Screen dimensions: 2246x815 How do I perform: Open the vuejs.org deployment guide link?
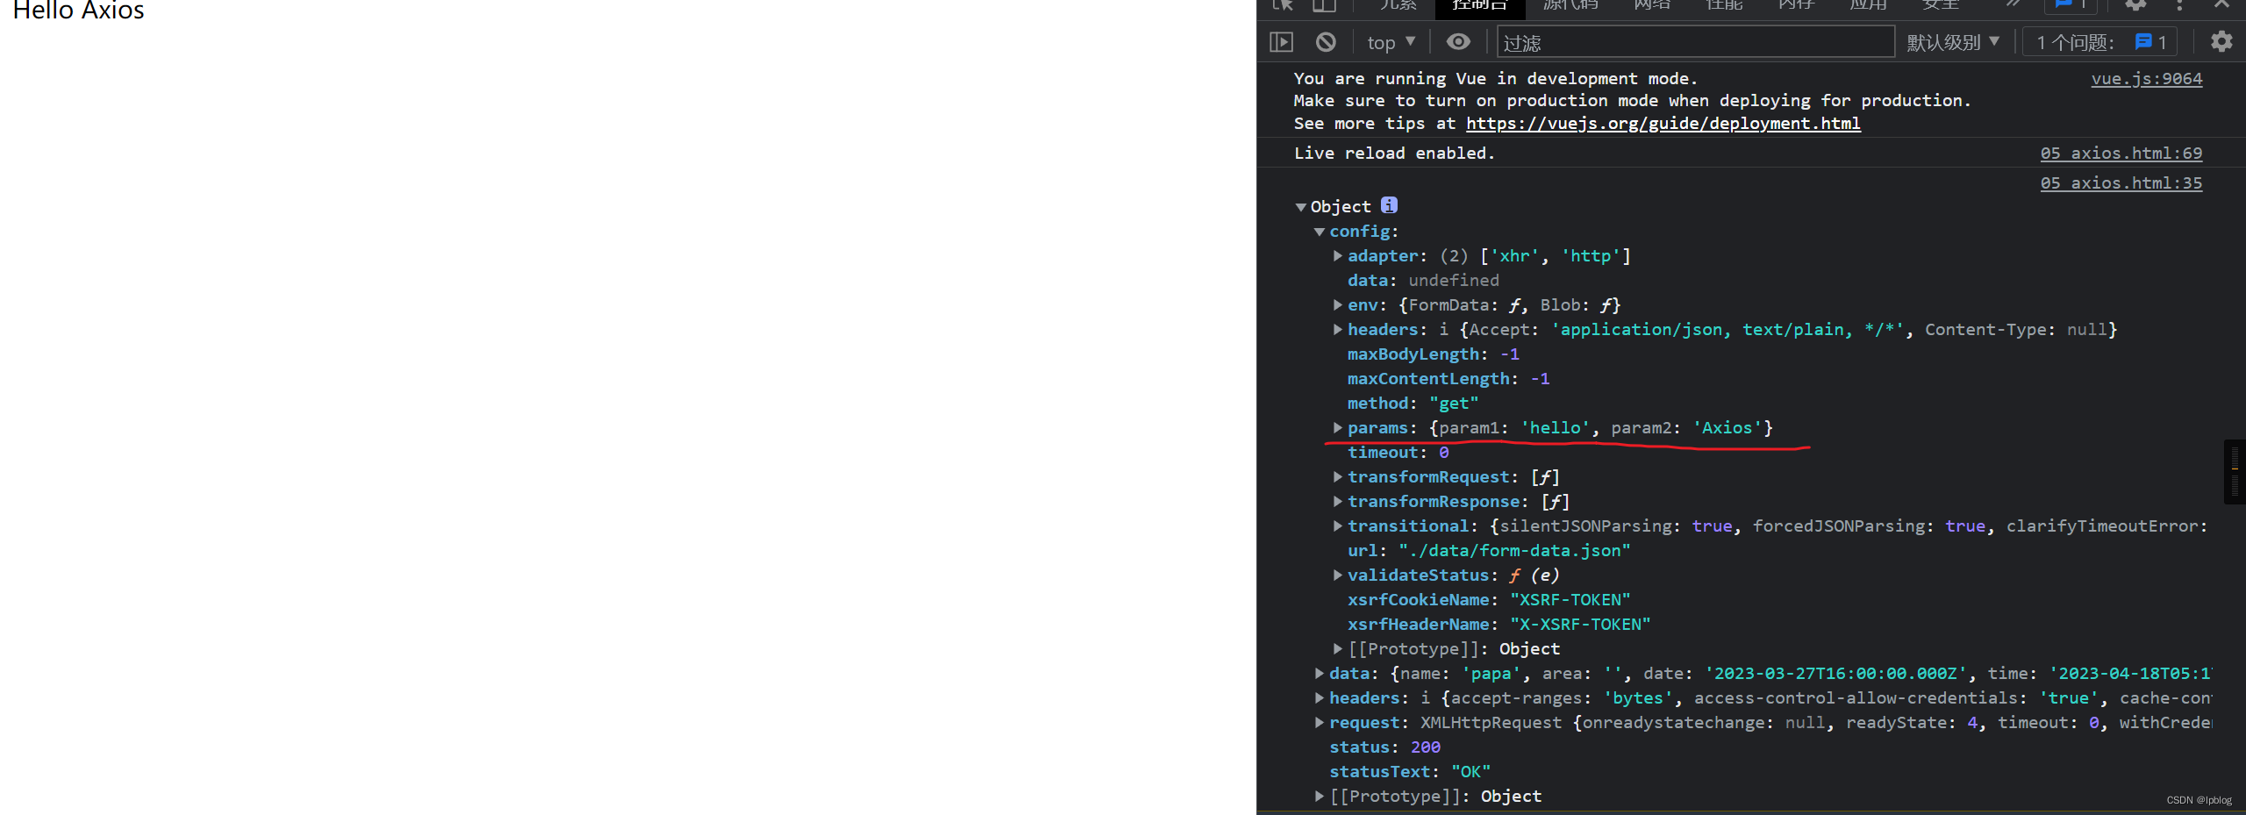tap(1663, 123)
